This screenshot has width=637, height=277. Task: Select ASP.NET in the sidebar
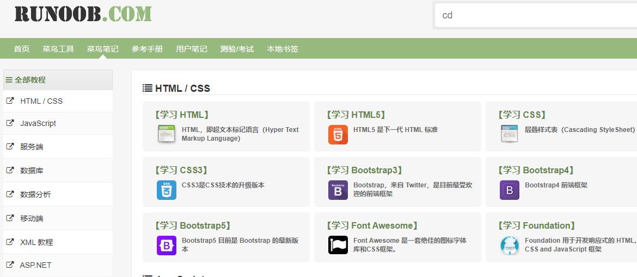click(x=58, y=265)
